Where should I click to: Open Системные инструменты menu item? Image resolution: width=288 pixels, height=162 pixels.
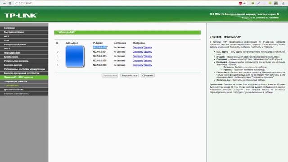[x=24, y=94]
